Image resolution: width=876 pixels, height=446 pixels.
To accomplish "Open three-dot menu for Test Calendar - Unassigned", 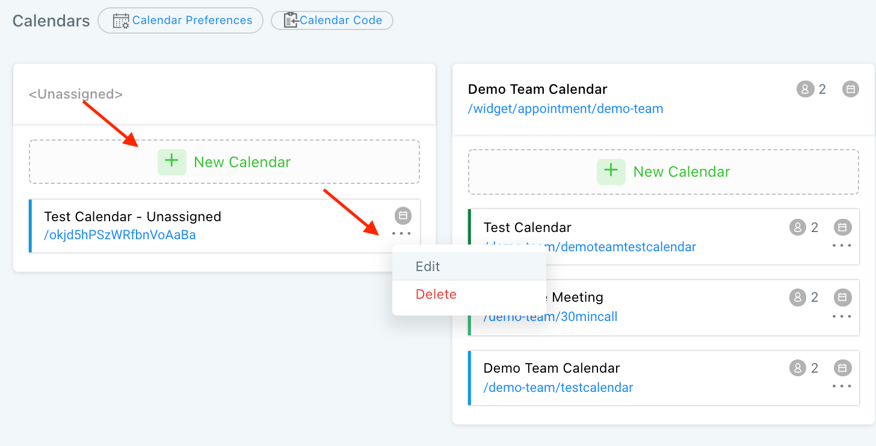I will 401,233.
